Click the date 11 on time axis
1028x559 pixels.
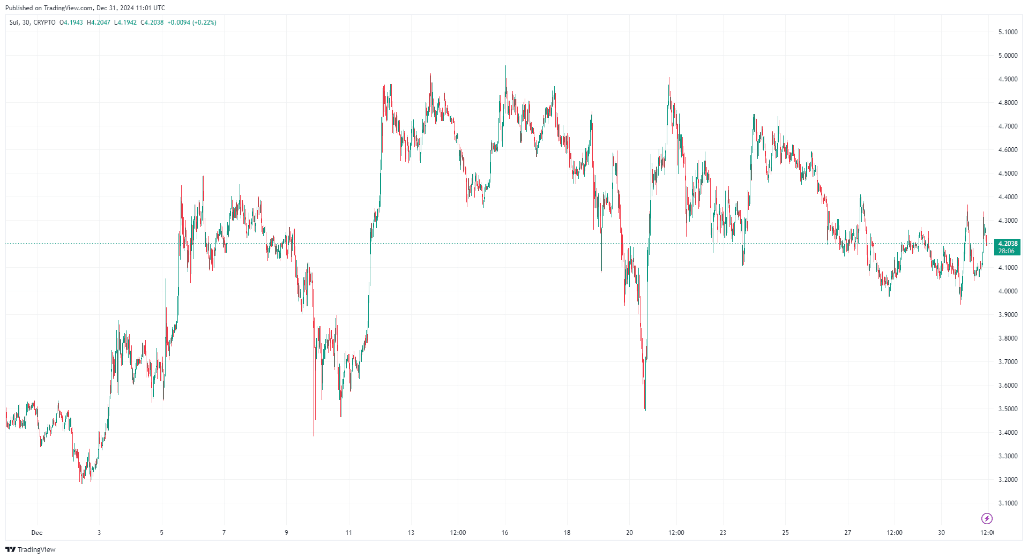pyautogui.click(x=349, y=533)
